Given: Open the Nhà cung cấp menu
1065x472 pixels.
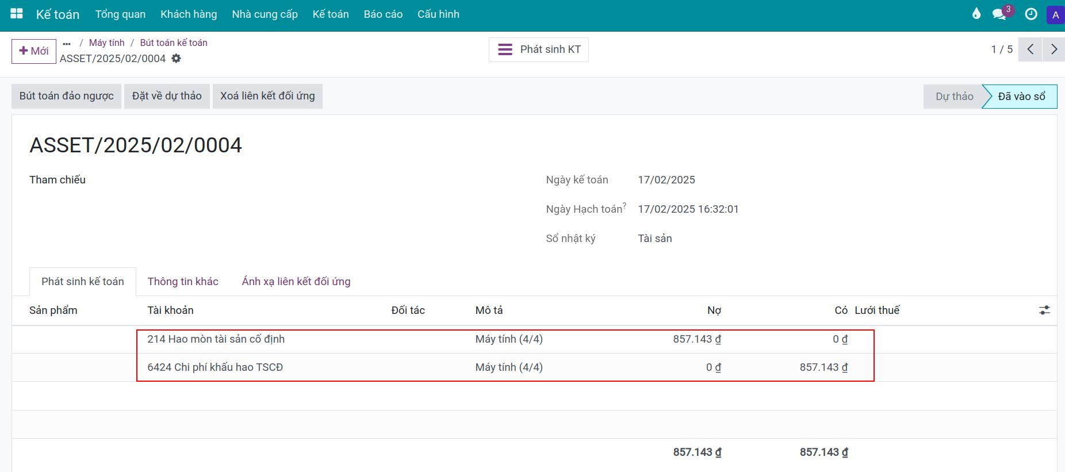Looking at the screenshot, I should pos(265,14).
